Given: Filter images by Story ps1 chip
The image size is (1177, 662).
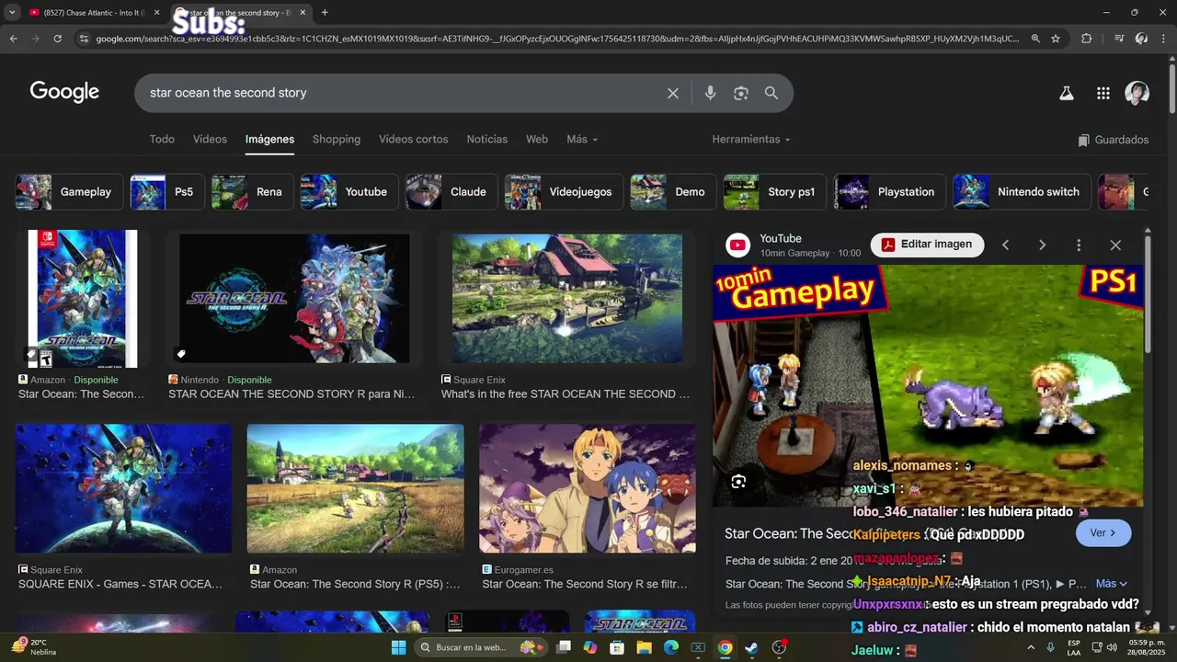Looking at the screenshot, I should (774, 192).
